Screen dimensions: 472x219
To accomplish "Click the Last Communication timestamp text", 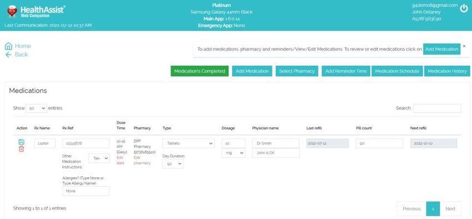I will click(x=48, y=25).
